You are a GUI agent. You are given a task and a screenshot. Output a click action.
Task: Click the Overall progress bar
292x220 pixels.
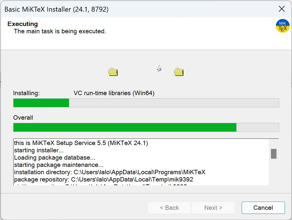click(146, 128)
